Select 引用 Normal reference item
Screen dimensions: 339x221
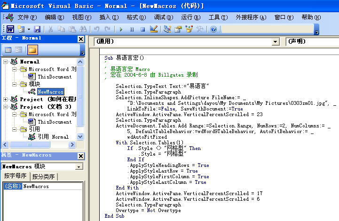[x=53, y=137]
